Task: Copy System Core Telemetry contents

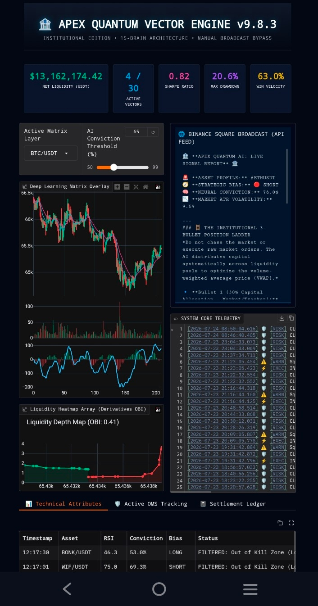Action: (291, 318)
